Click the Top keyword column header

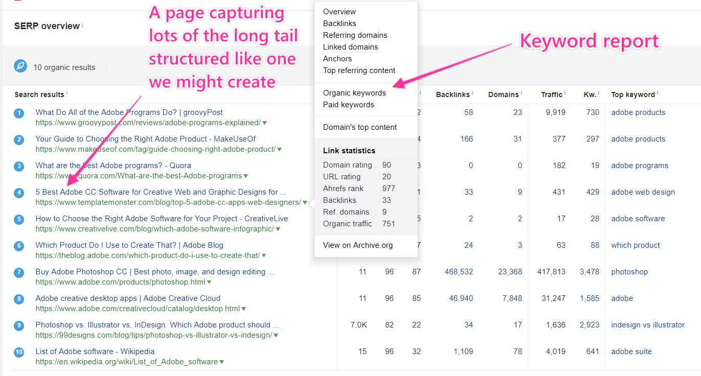[633, 95]
